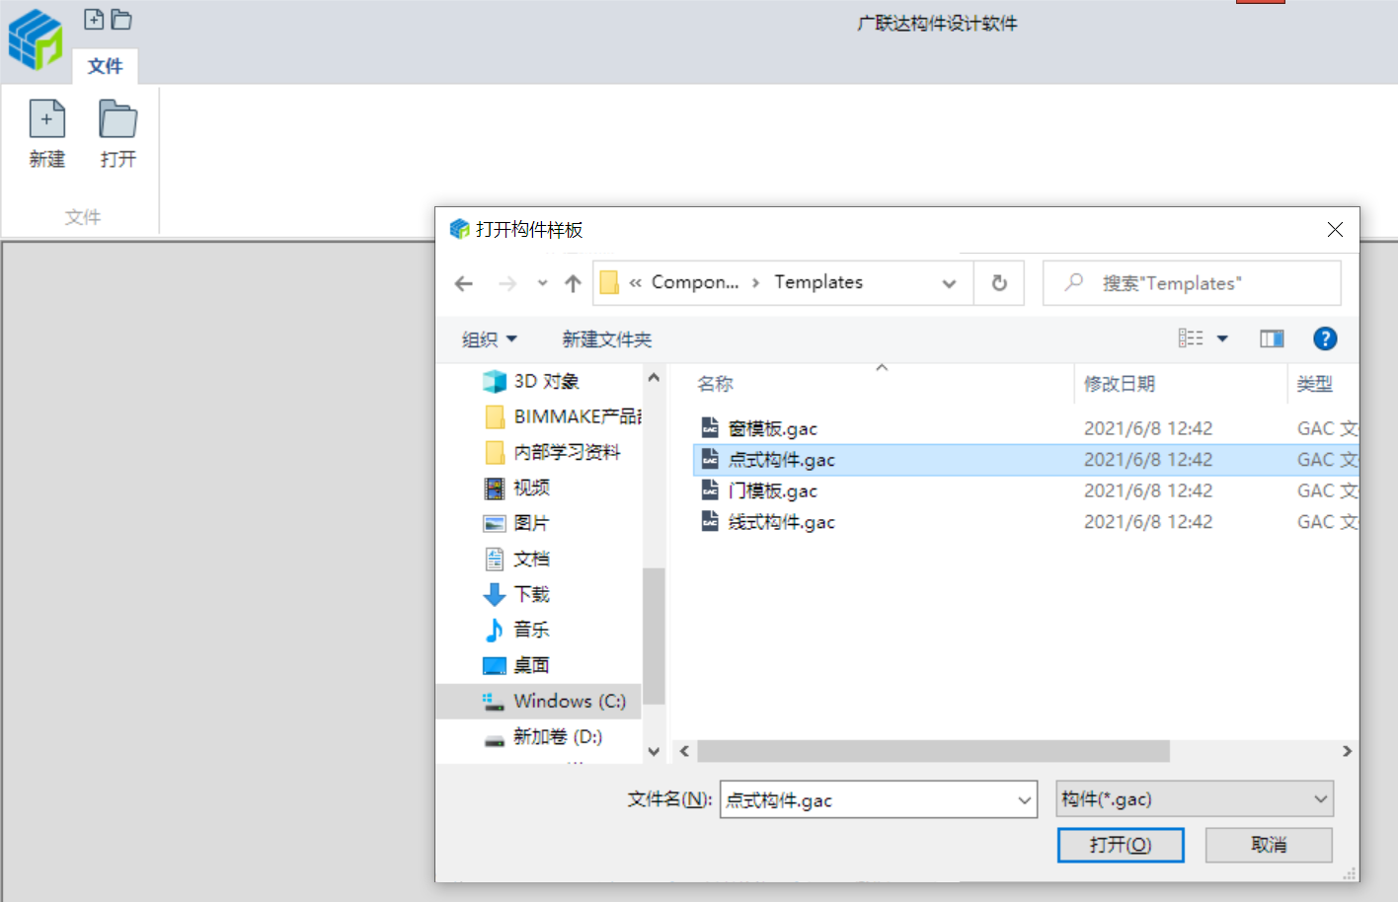Click the 取消 button
The image size is (1398, 902).
pyautogui.click(x=1269, y=845)
